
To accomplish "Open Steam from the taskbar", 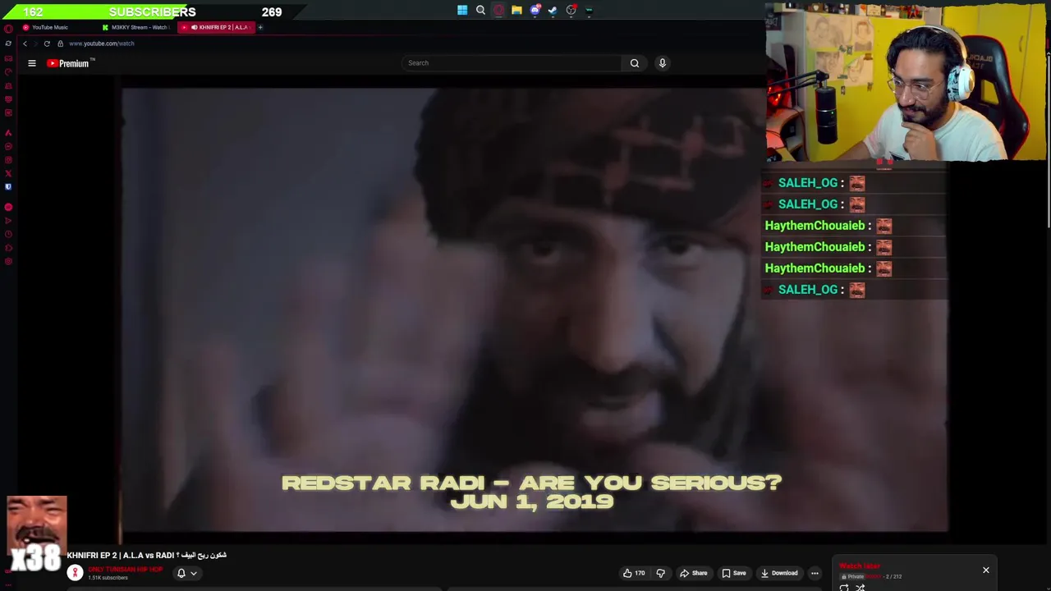I will click(553, 11).
